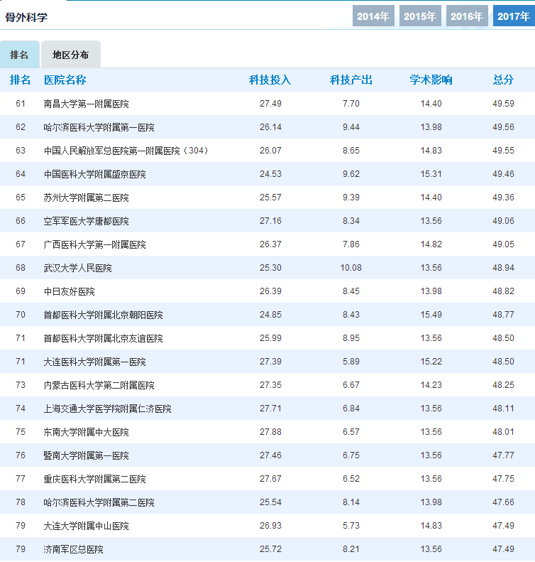Select 广西医科大学第一附属医院 hospital name
Image resolution: width=535 pixels, height=562 pixels.
94,244
